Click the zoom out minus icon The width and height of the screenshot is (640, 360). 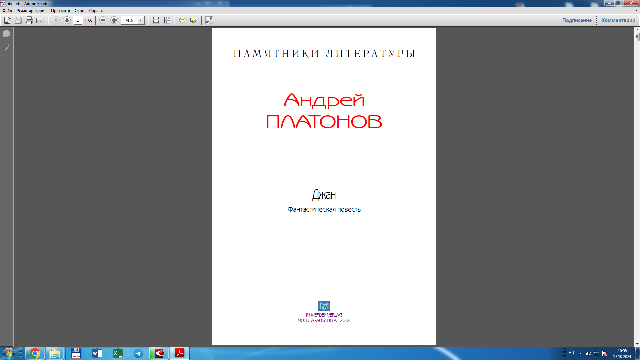click(x=103, y=20)
